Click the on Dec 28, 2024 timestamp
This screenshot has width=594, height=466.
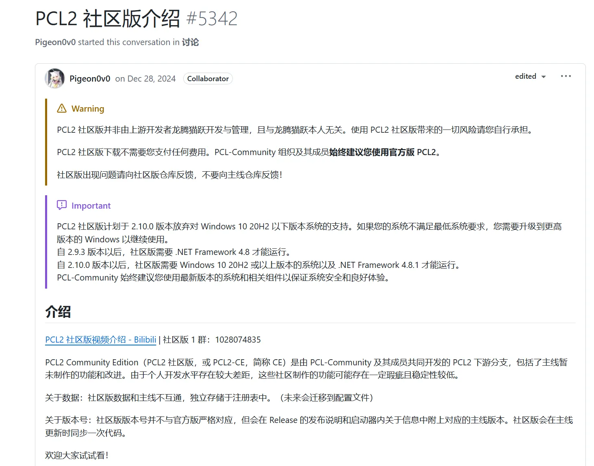point(145,79)
